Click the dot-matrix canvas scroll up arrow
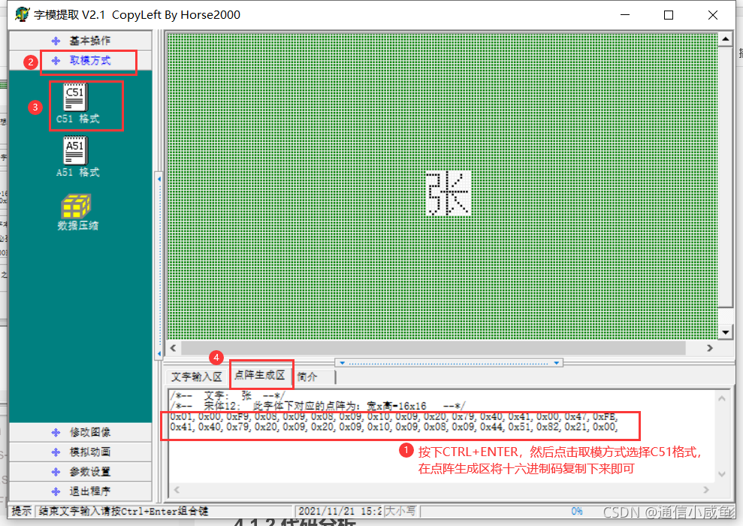This screenshot has width=743, height=526. click(726, 39)
